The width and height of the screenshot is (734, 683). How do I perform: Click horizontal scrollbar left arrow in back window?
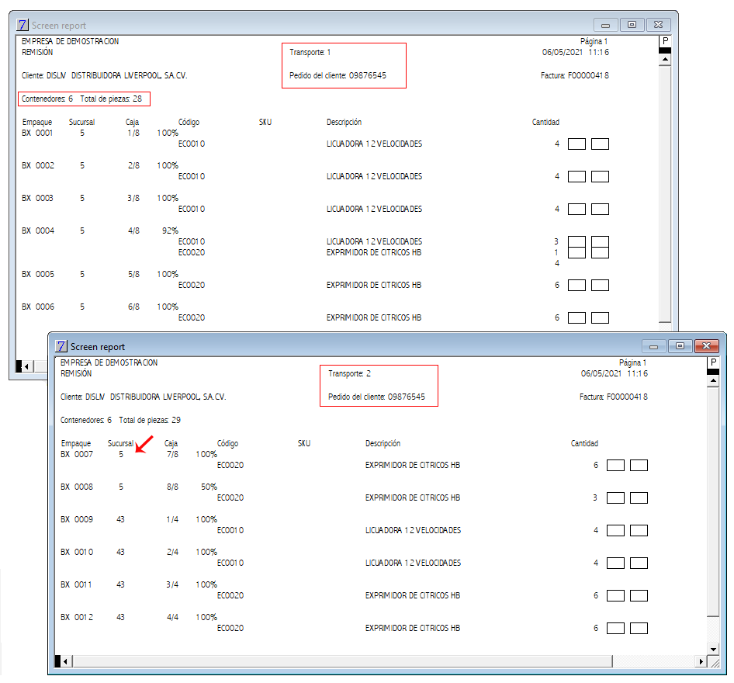(x=26, y=366)
